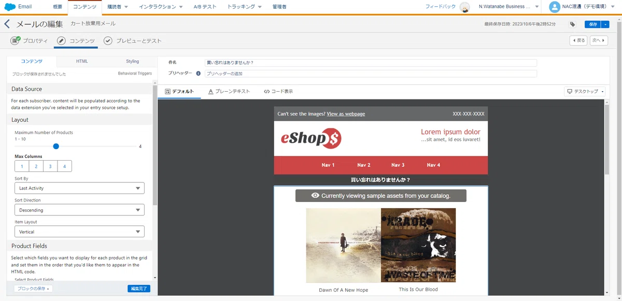Switch to the デフォルト view tab

179,91
